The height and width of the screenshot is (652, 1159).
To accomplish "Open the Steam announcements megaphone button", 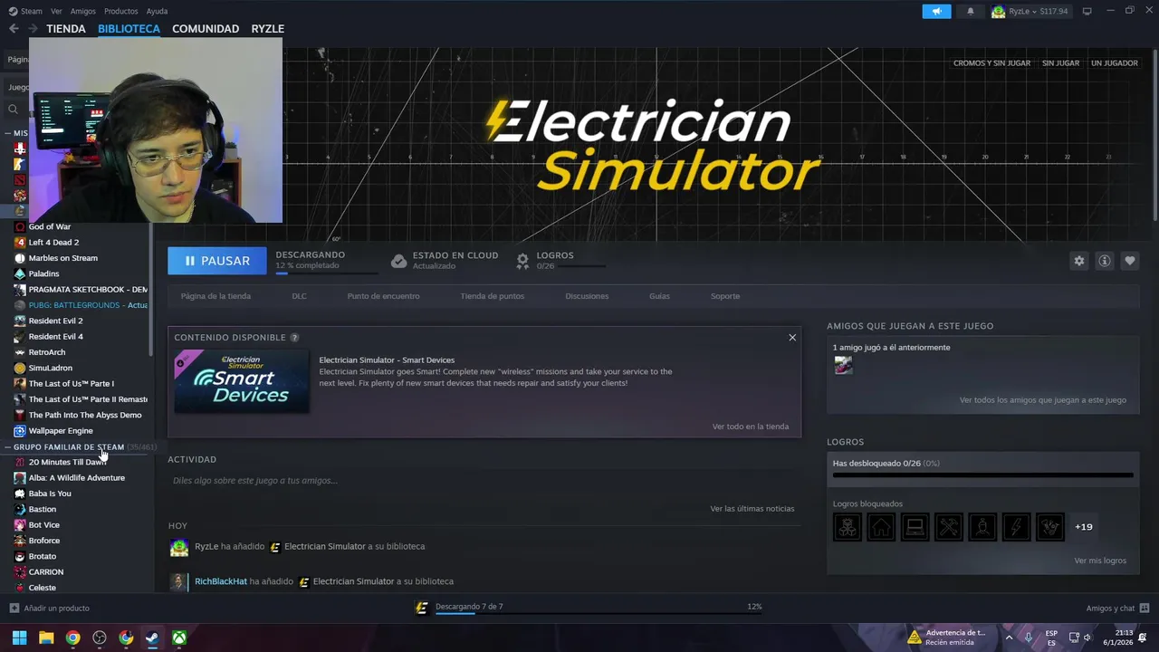I will [x=936, y=12].
